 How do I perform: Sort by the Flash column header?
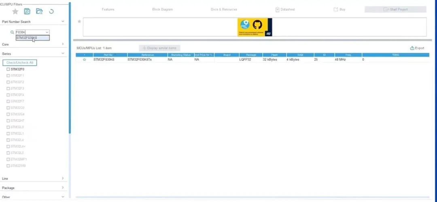point(274,55)
